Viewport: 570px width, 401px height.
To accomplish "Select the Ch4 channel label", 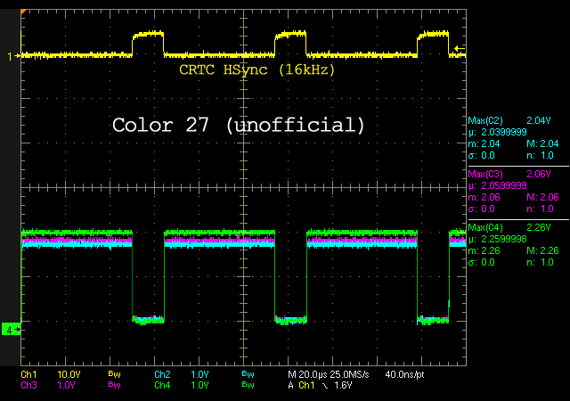I will 161,385.
